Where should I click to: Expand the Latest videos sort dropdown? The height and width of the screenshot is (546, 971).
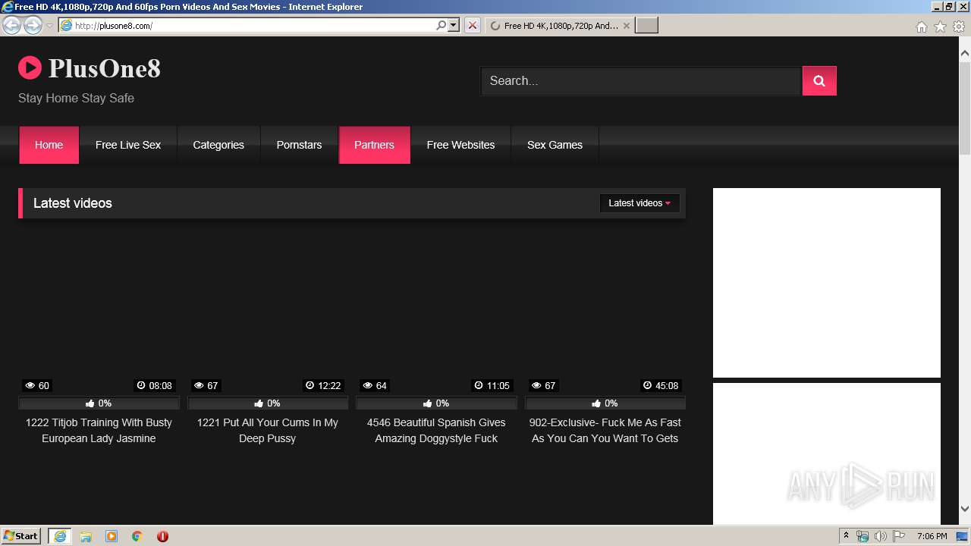click(639, 203)
